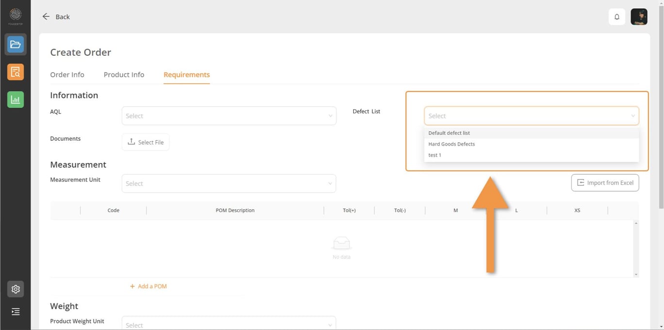Open the AQL select dropdown
Screen dimensions: 664x330
229,116
